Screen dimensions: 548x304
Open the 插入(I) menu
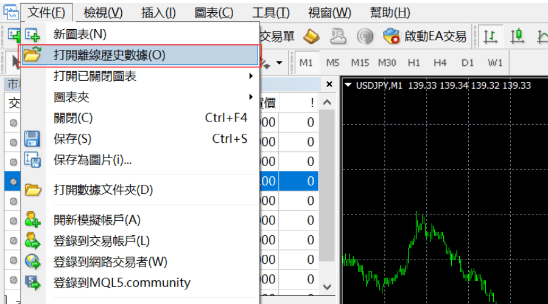158,13
